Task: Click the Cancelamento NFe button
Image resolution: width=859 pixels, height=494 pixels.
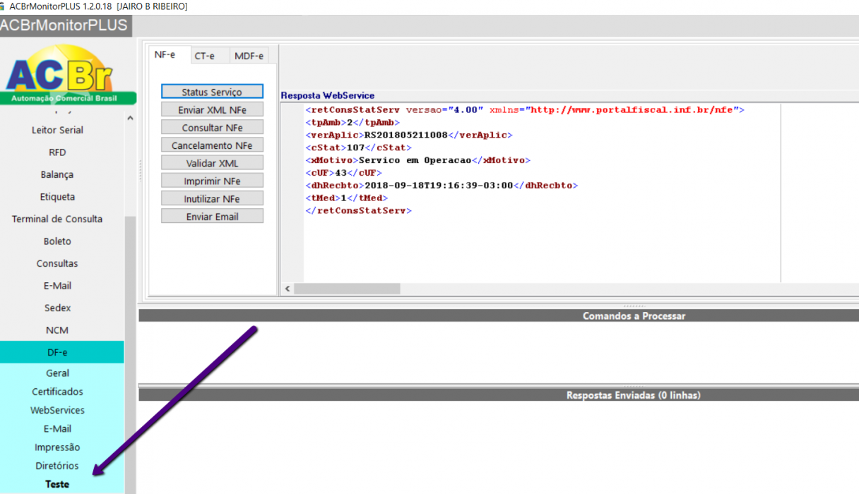Action: point(212,145)
